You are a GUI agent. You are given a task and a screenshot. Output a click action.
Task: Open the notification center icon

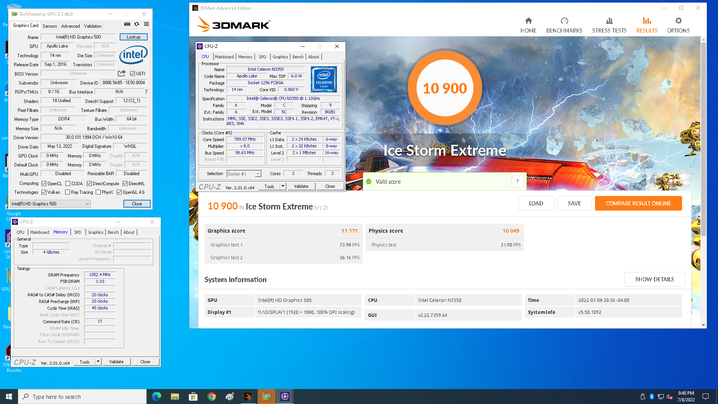tap(706, 397)
